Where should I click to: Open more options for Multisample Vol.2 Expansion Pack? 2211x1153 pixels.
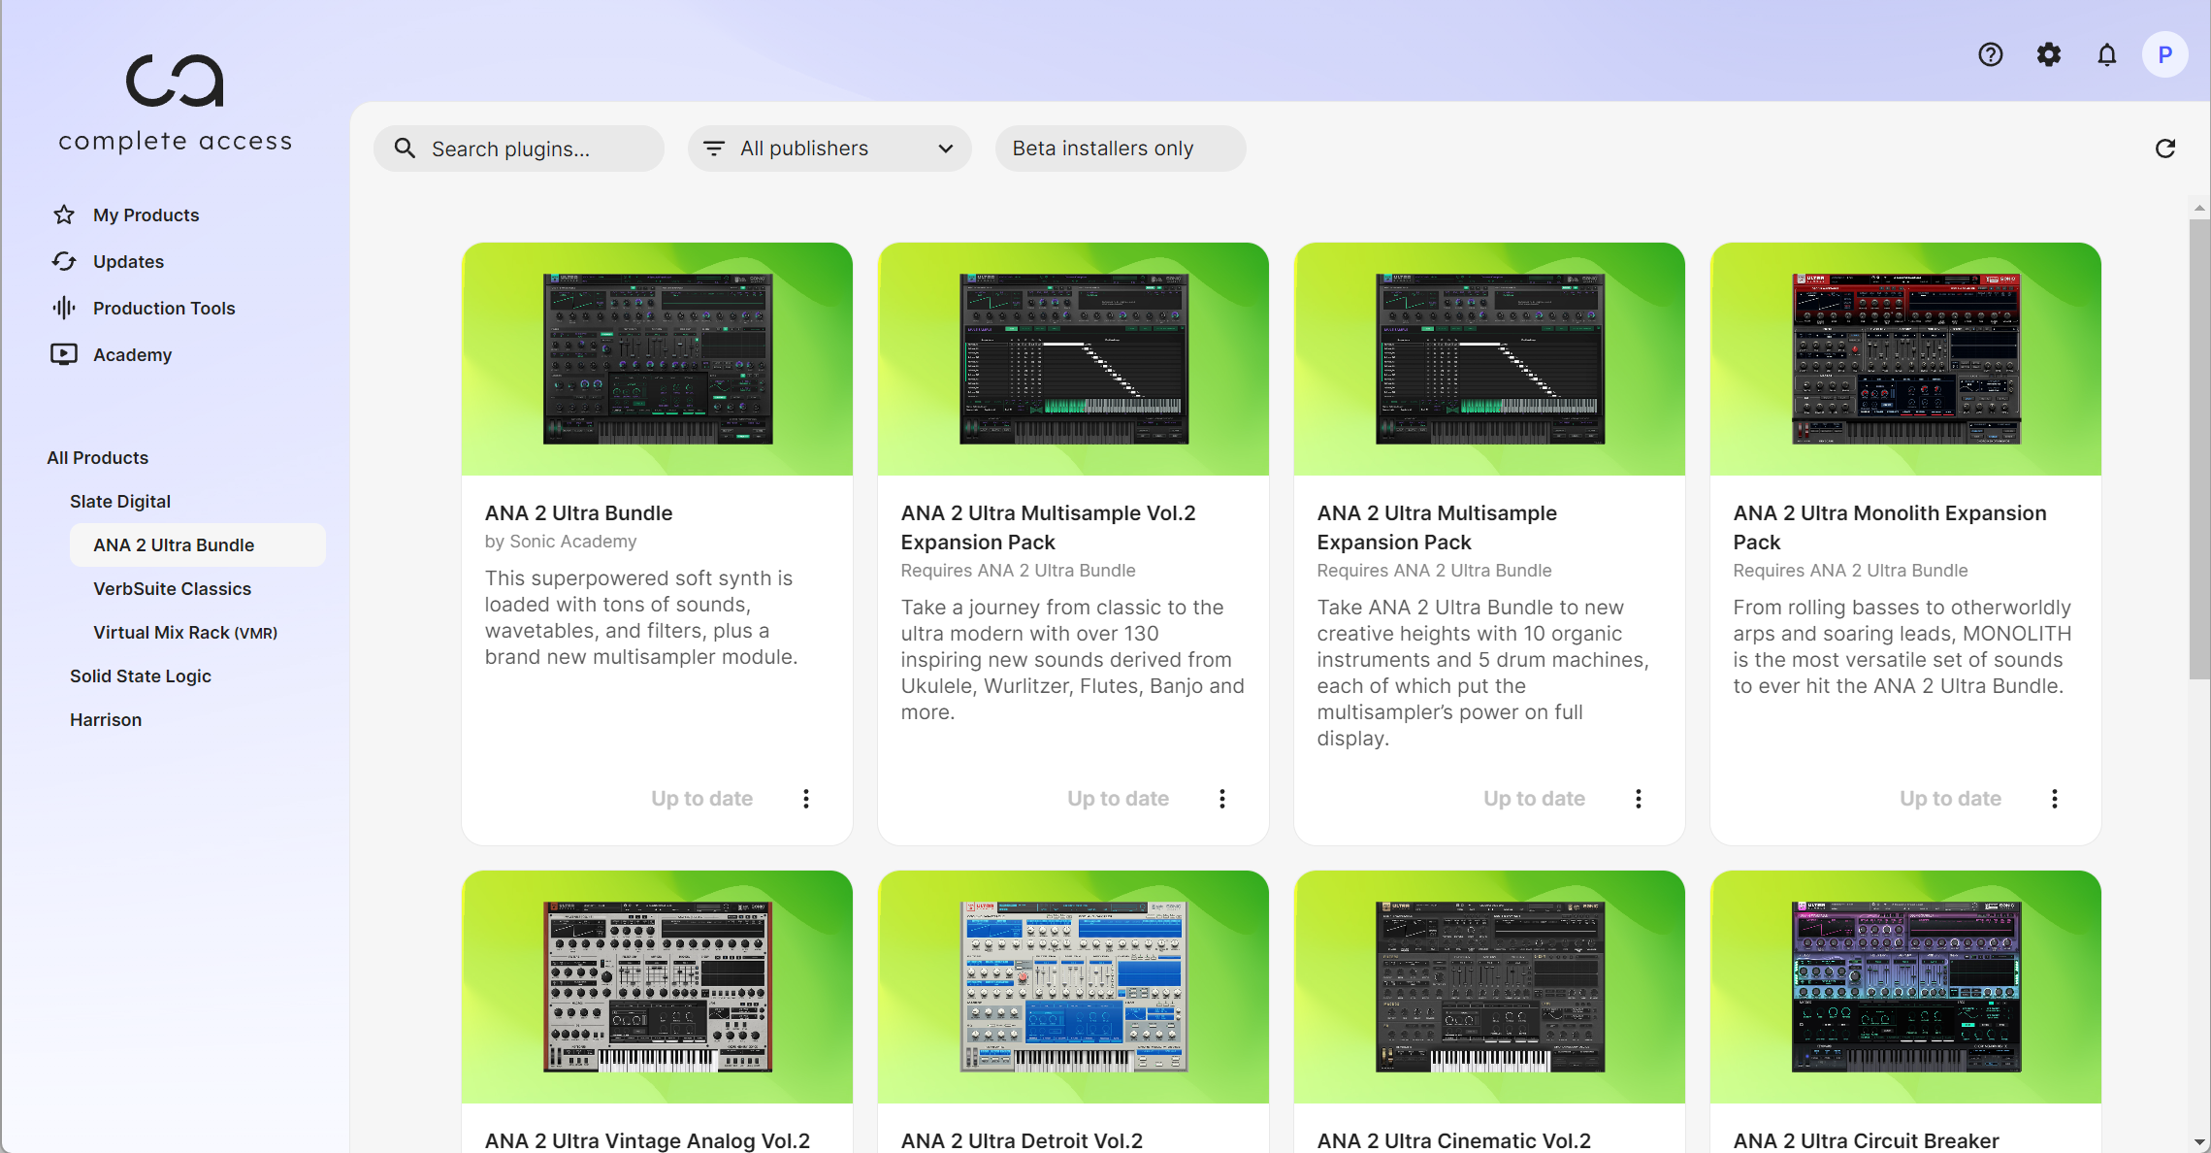tap(1221, 798)
